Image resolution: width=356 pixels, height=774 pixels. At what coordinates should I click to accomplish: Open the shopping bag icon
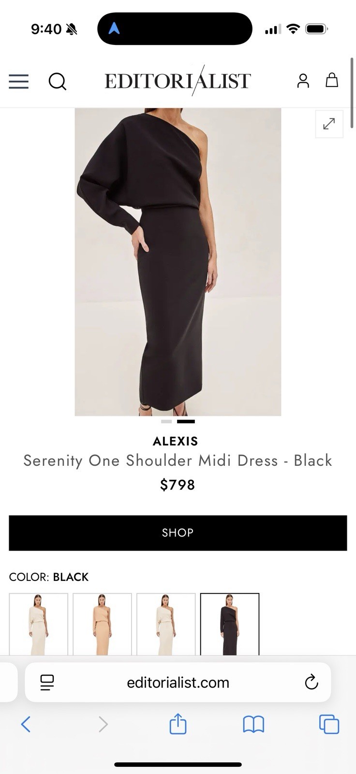pyautogui.click(x=332, y=80)
